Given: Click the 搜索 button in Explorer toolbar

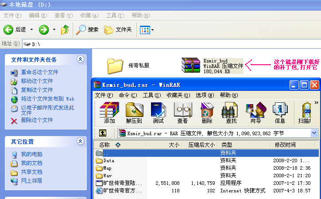Looking at the screenshot, I should (87, 30).
